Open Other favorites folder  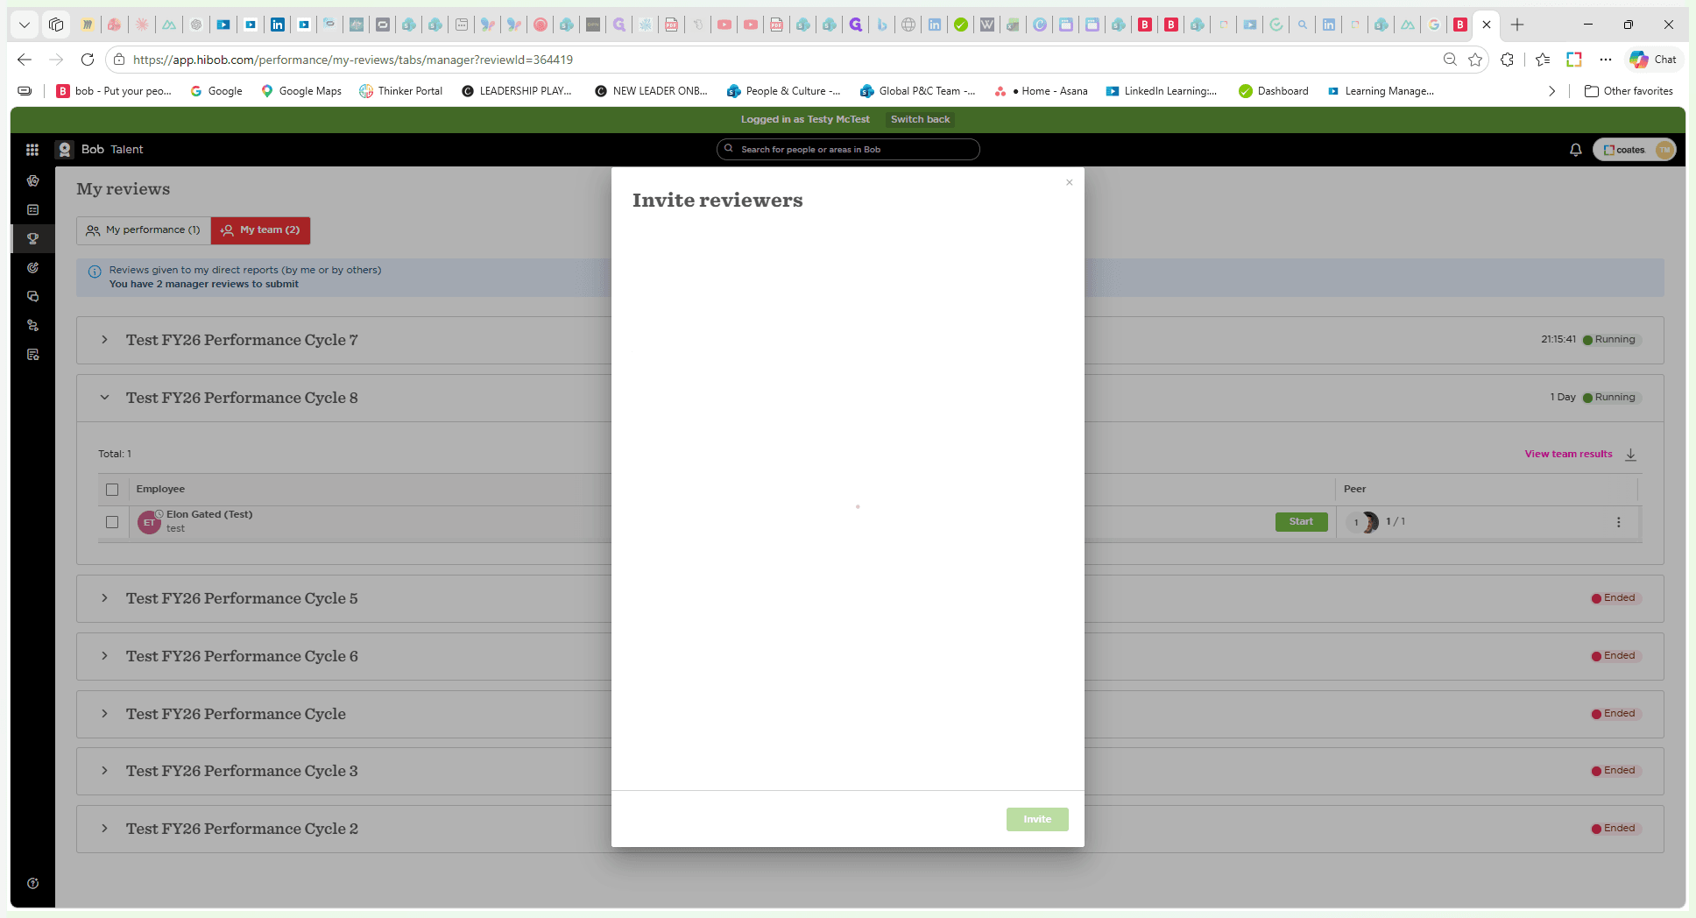[x=1629, y=91]
